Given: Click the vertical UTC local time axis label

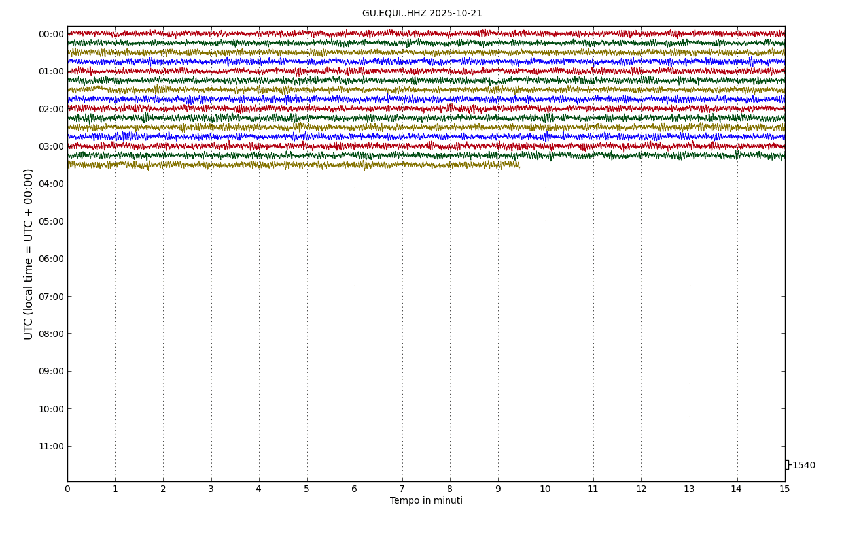Looking at the screenshot, I should pos(29,254).
